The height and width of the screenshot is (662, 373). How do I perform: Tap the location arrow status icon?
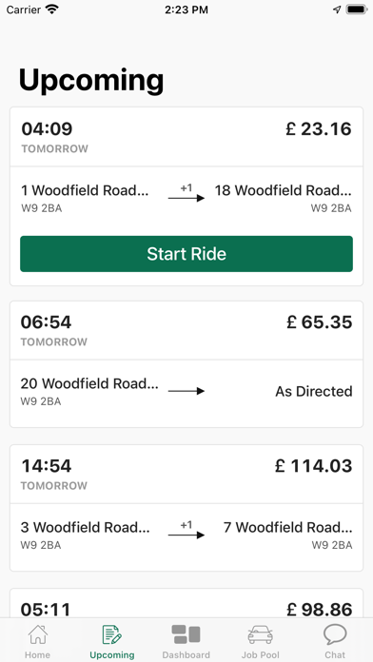pyautogui.click(x=337, y=10)
